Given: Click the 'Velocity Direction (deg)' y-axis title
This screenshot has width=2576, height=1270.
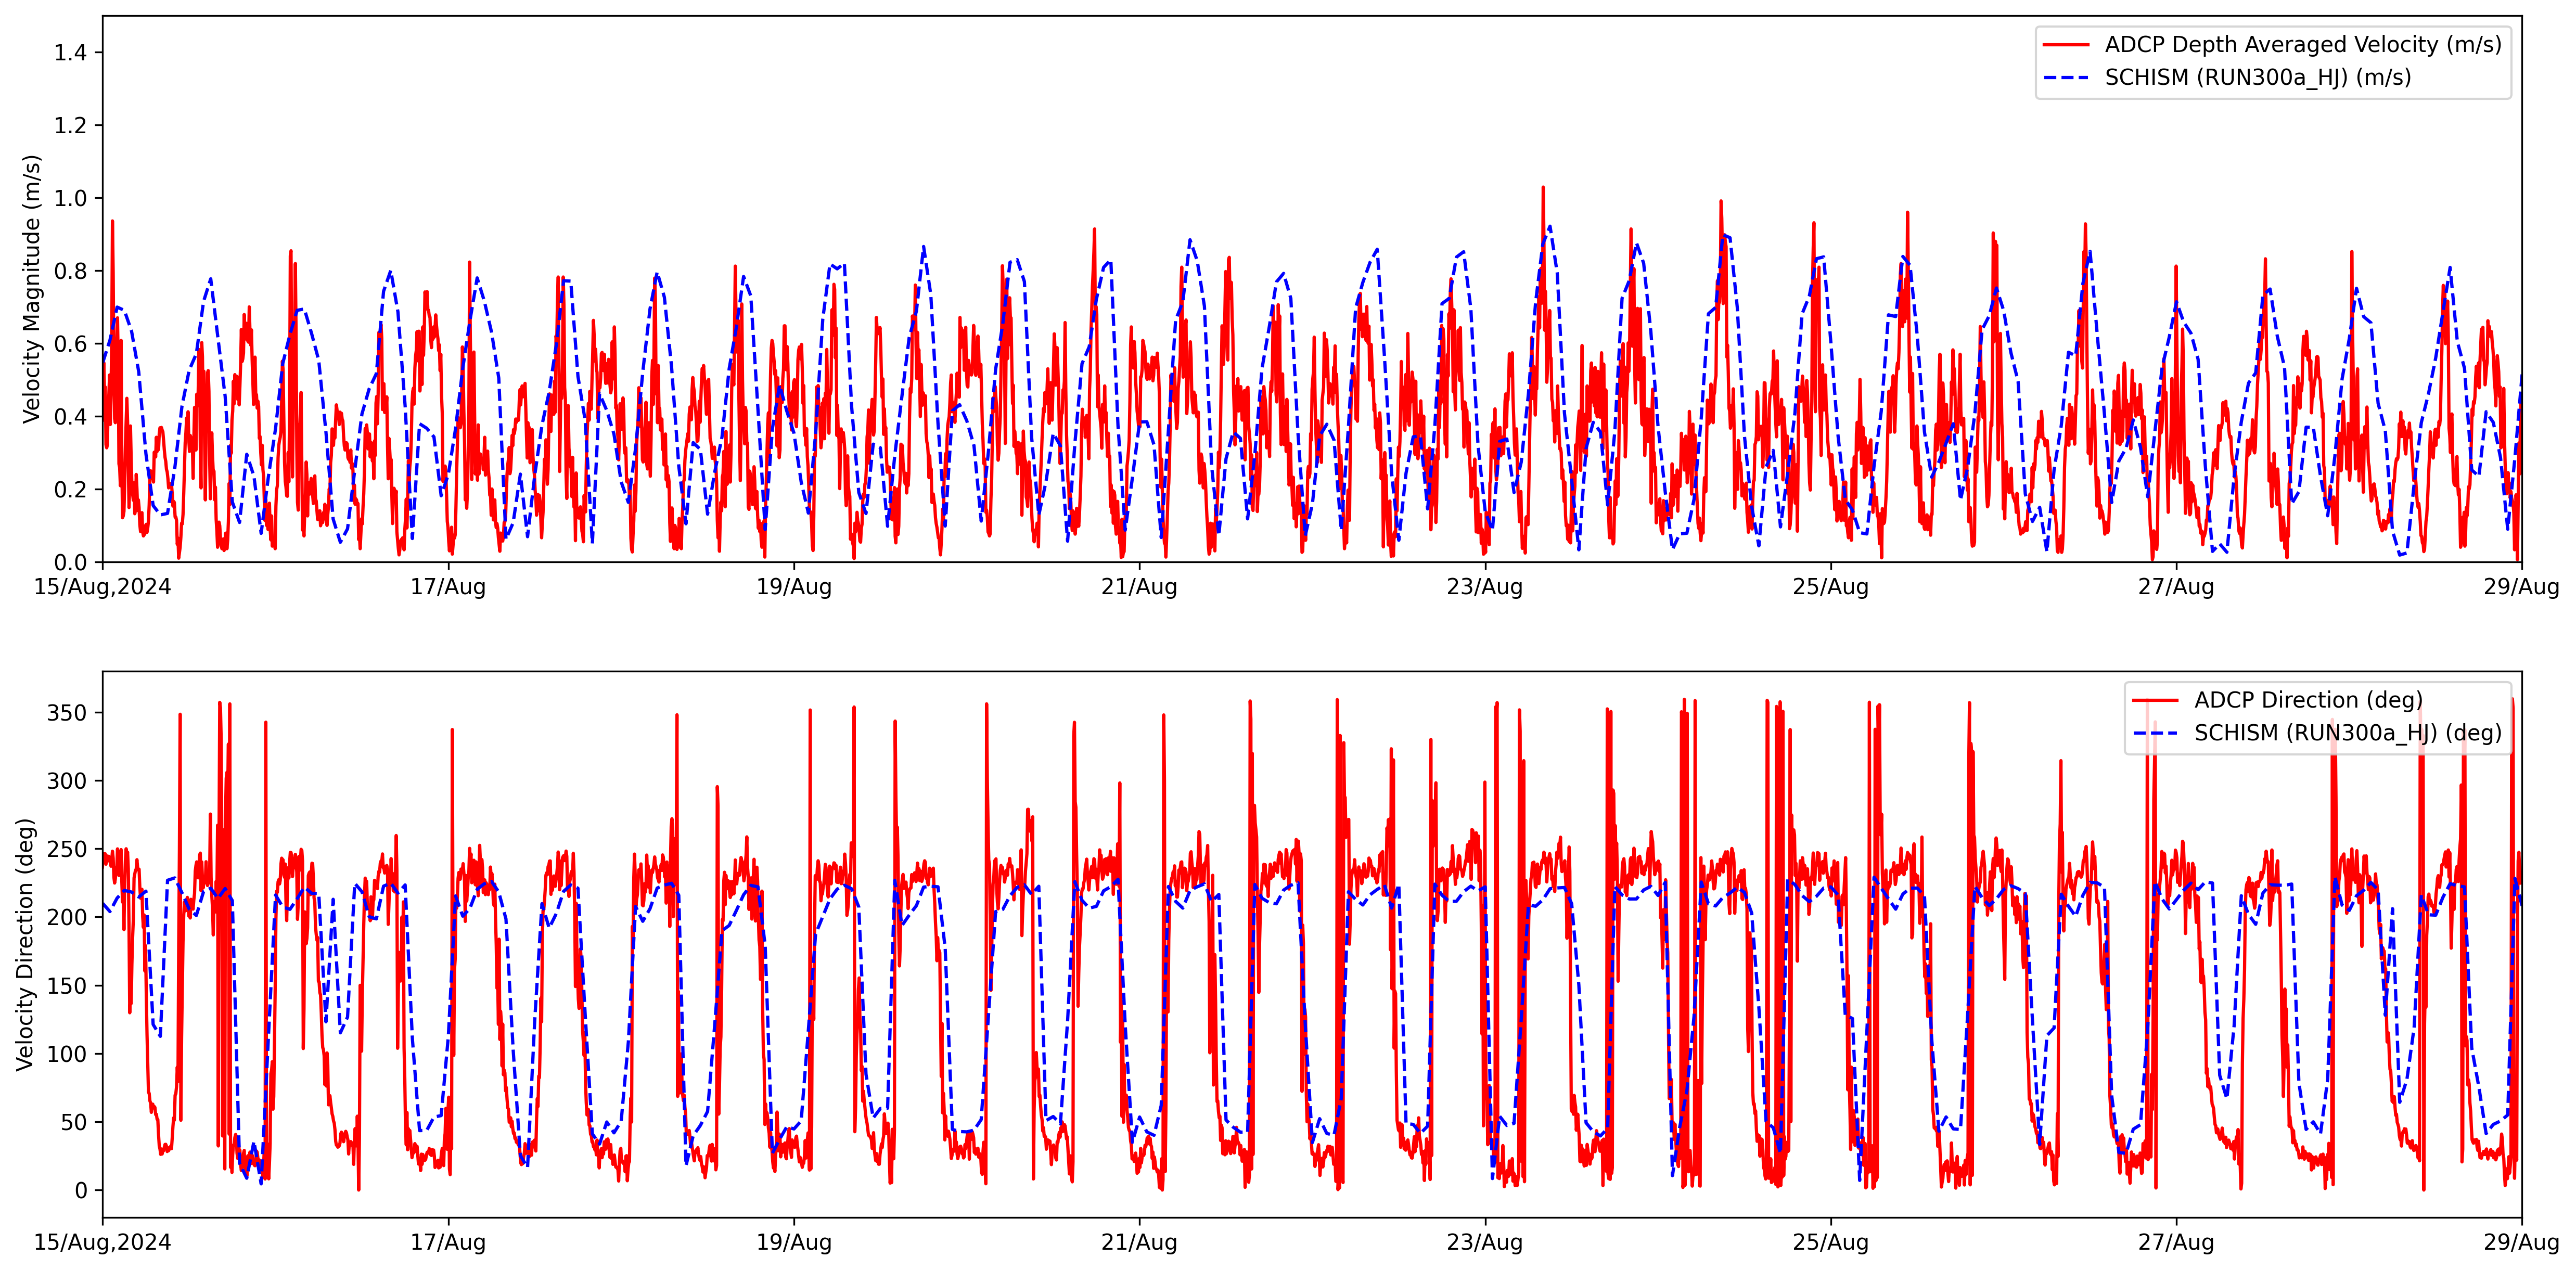Looking at the screenshot, I should pos(26,944).
